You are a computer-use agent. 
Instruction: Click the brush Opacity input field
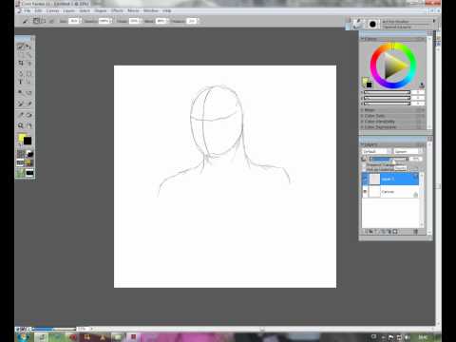click(x=104, y=21)
